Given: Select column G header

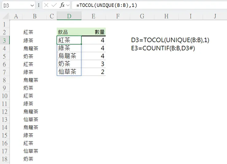Looking at the screenshot, I should tap(142, 16).
